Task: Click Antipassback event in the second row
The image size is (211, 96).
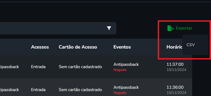Action: [126, 87]
